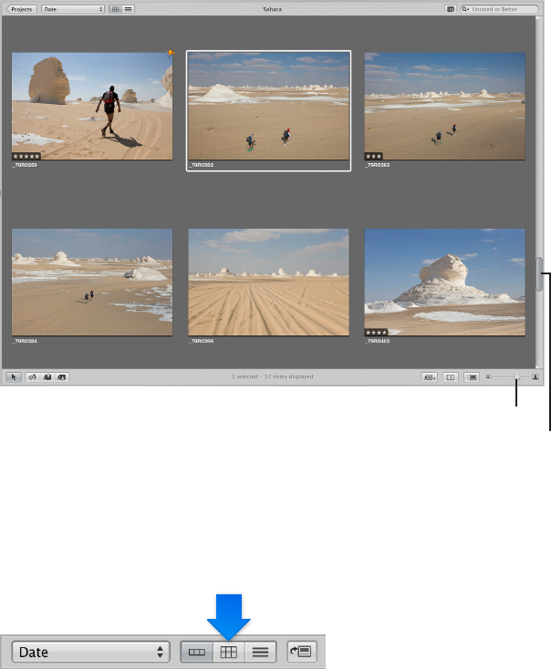The height and width of the screenshot is (669, 551).
Task: Choose filmstrip view in enlarged toolbar
Action: pos(197,652)
